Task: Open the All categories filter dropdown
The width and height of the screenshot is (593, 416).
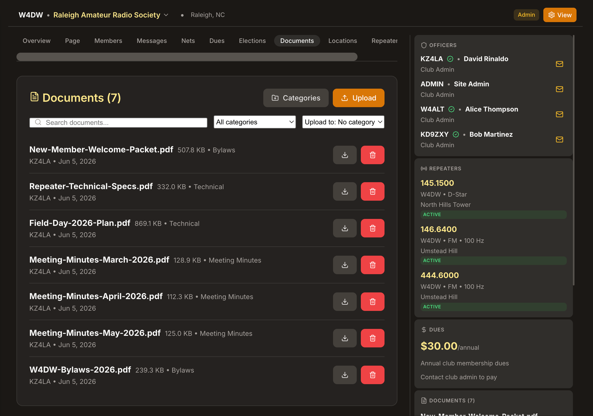Action: [254, 122]
